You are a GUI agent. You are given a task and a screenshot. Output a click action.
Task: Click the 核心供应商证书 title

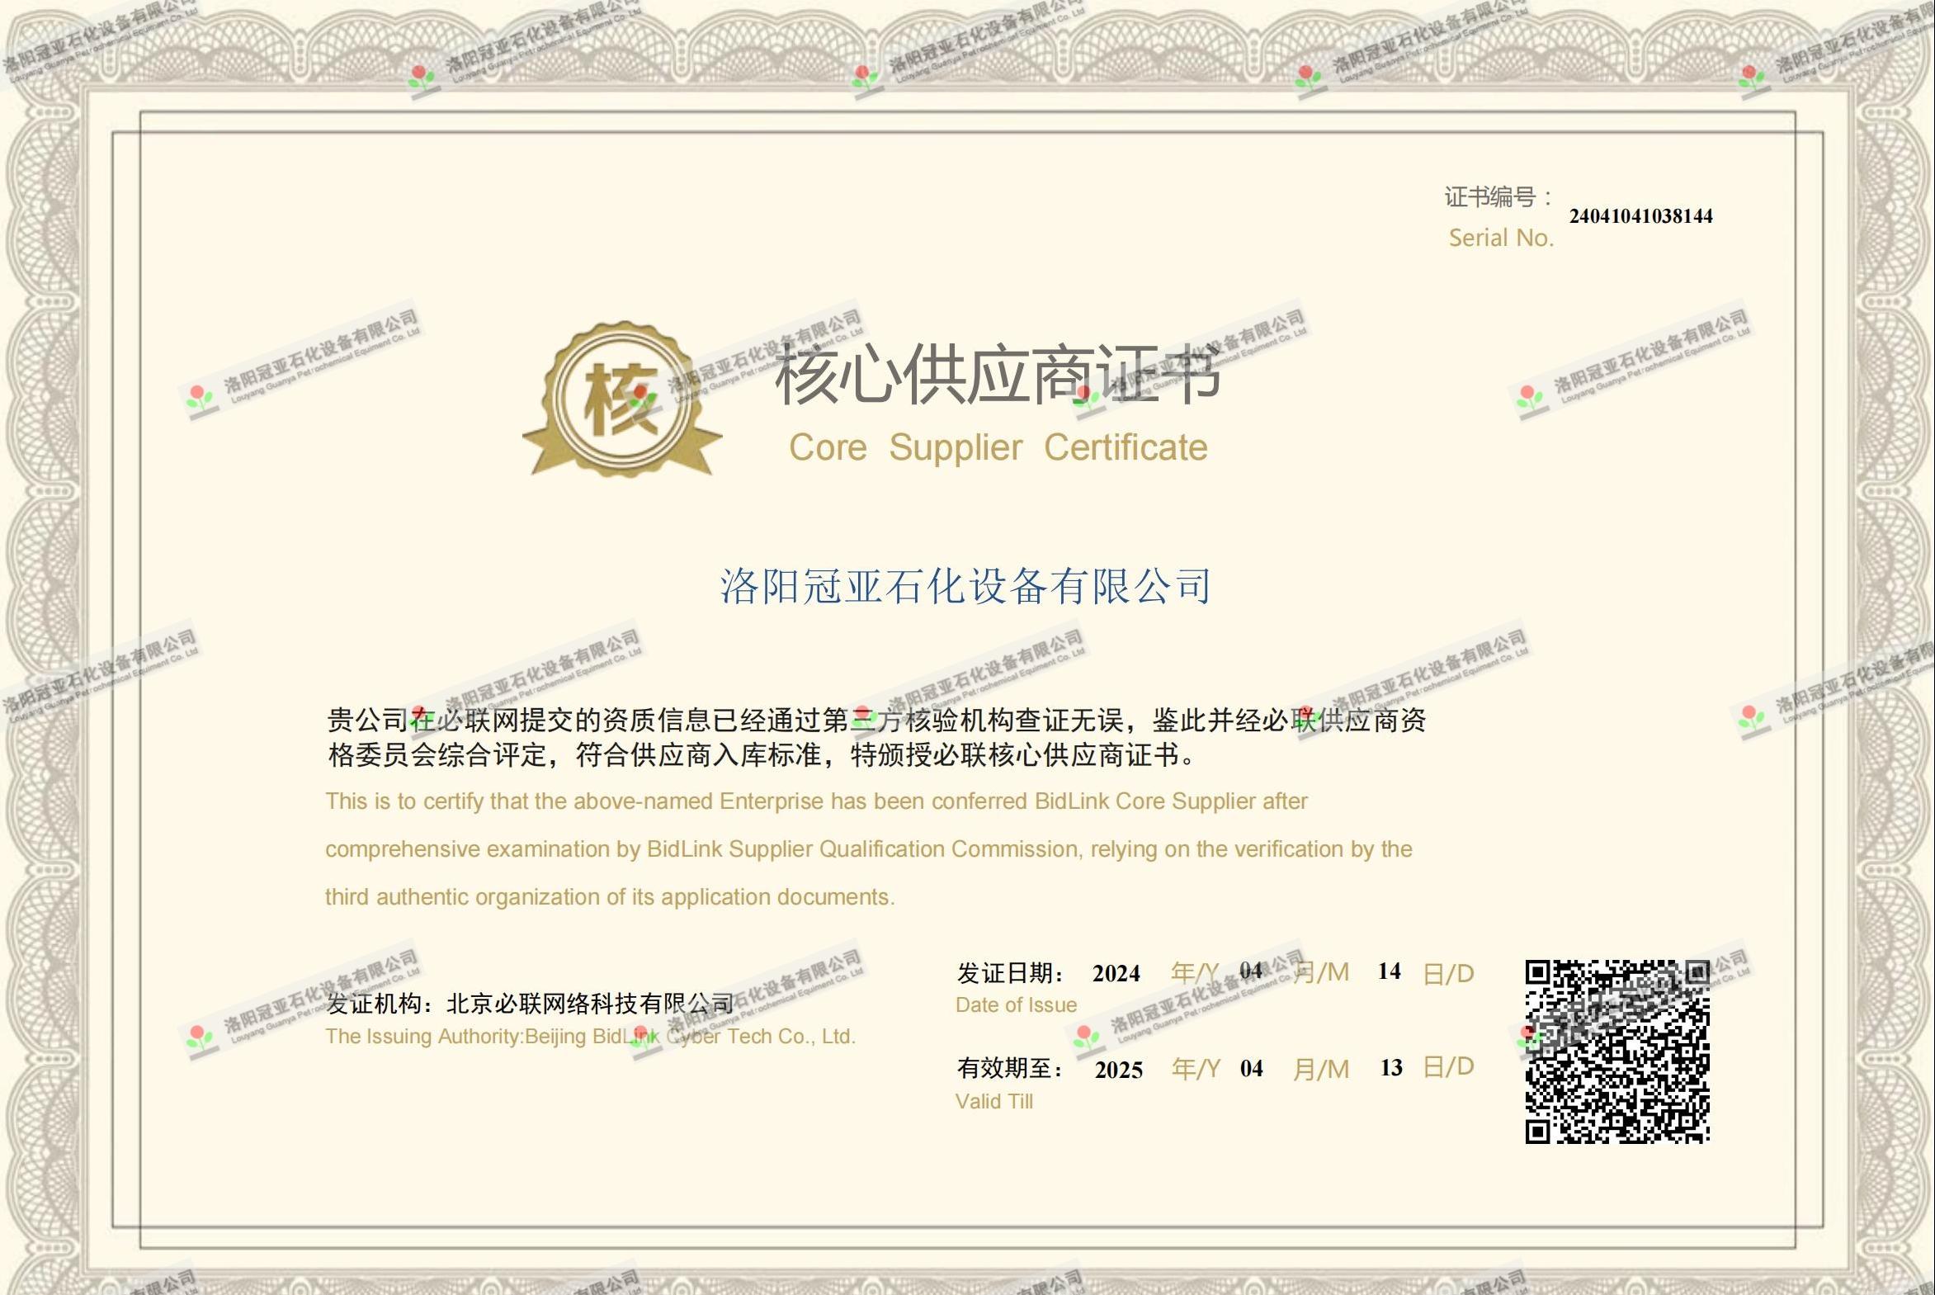pyautogui.click(x=998, y=375)
